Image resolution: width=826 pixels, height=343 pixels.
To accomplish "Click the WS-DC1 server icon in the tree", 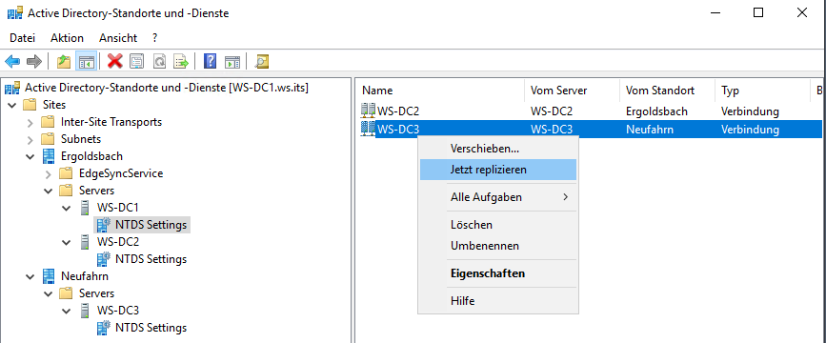I will pyautogui.click(x=84, y=208).
